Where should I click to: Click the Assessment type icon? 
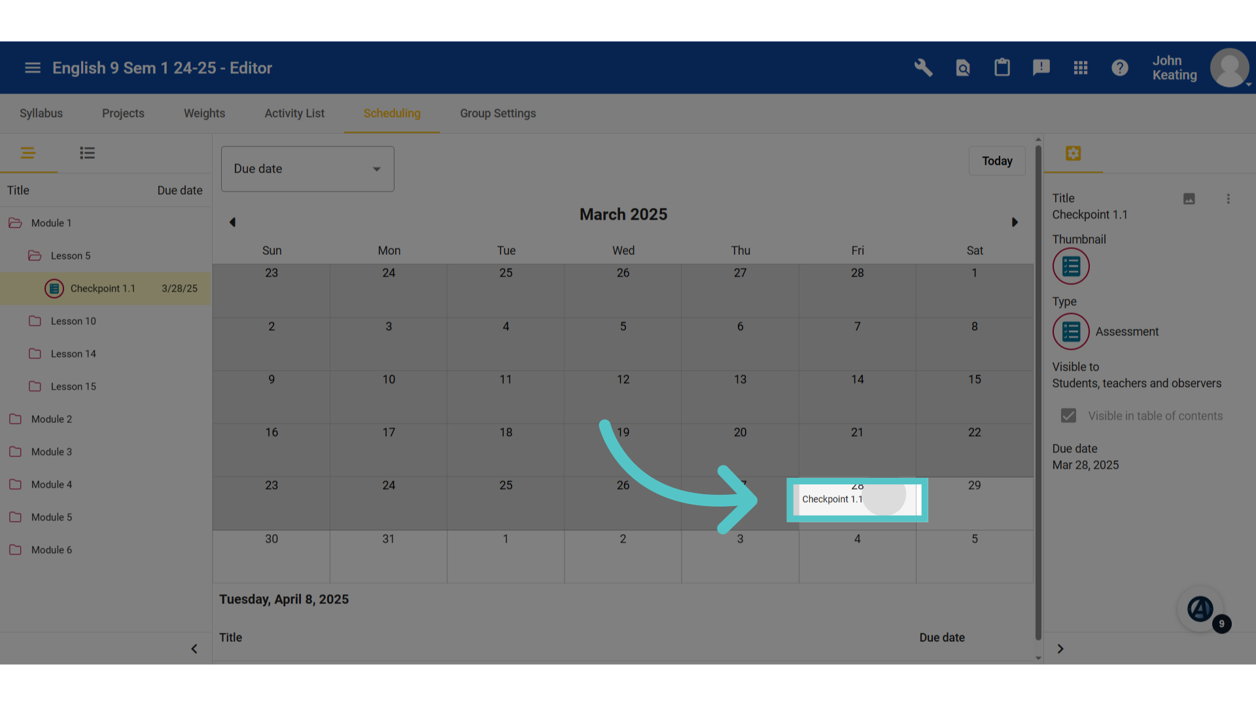pos(1071,332)
